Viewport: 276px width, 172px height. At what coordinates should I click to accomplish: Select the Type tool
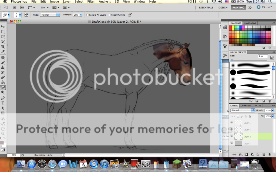pos(3,103)
